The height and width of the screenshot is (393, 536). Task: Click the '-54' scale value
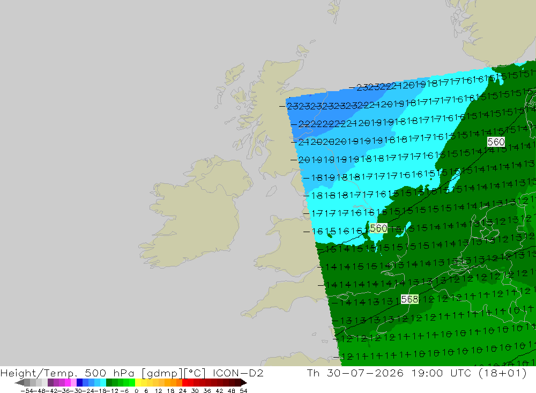coord(27,391)
